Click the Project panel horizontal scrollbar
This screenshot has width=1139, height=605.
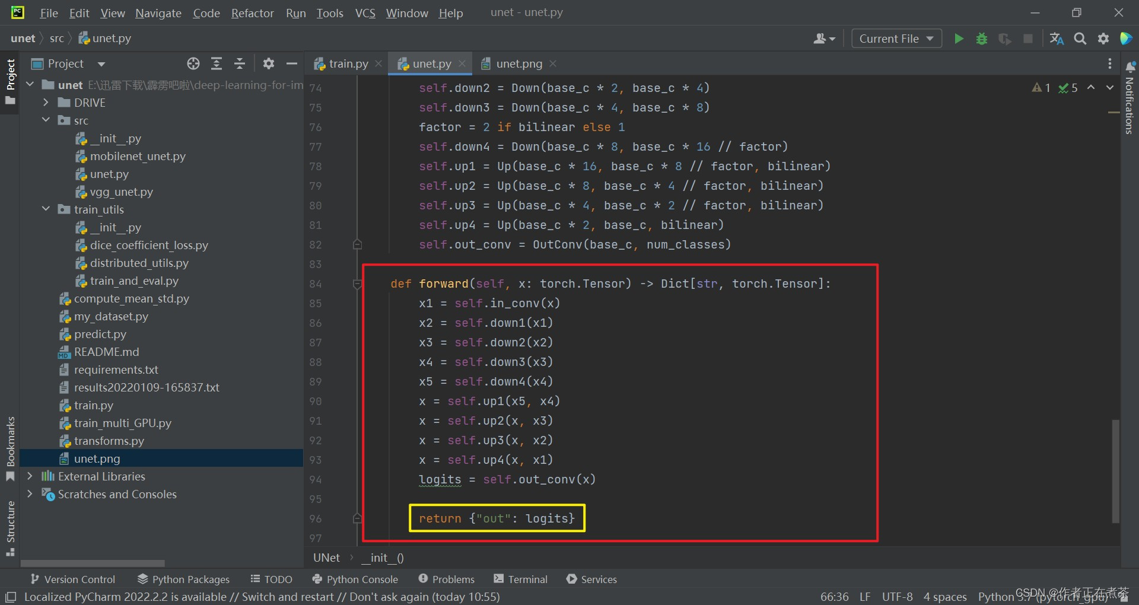pos(93,563)
